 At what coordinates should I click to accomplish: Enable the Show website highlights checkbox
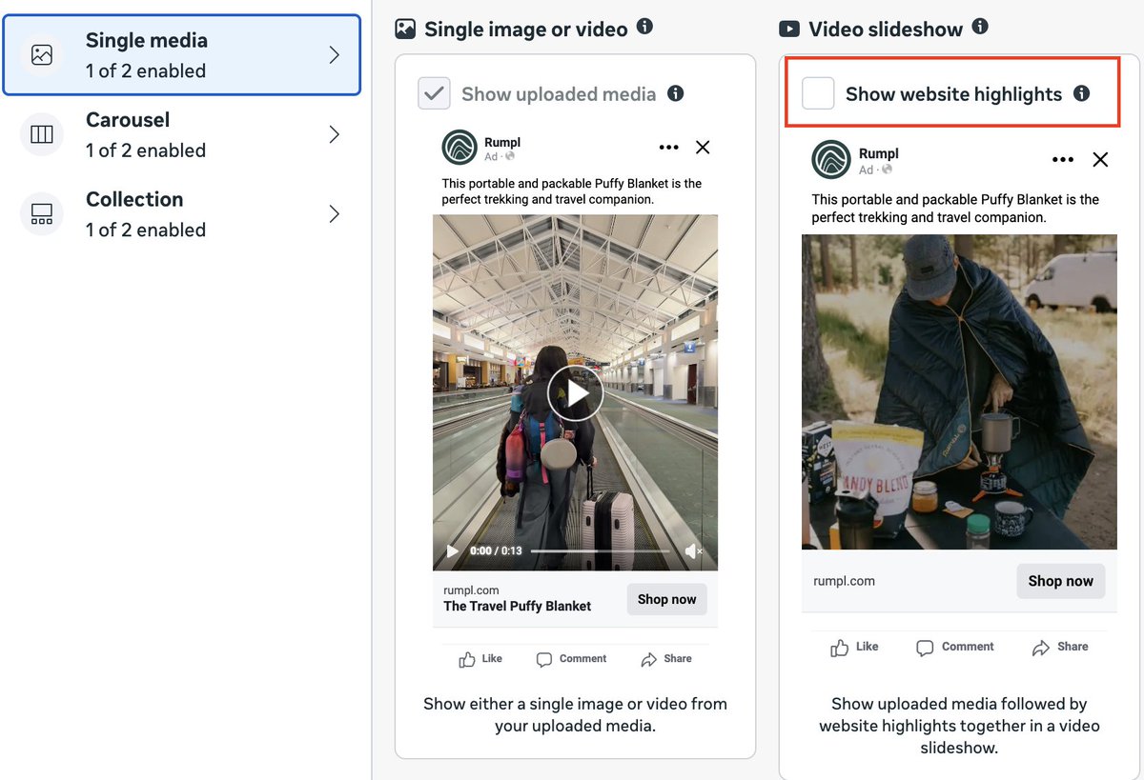click(818, 93)
